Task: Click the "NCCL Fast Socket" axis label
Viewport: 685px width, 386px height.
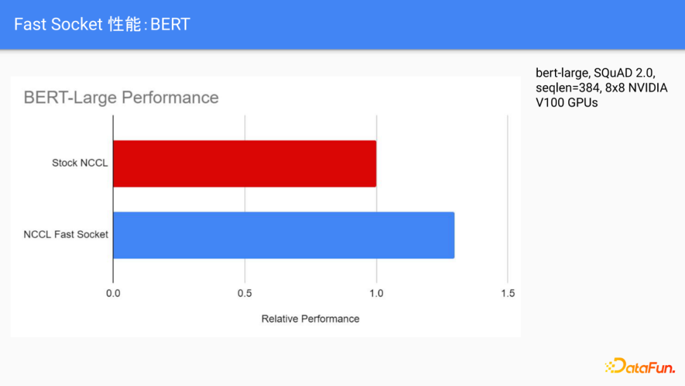Action: (66, 234)
